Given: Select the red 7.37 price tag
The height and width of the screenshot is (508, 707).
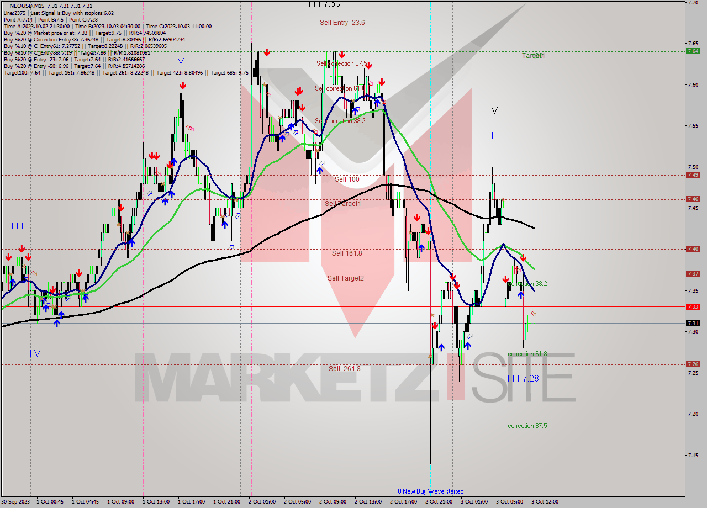Looking at the screenshot, I should [x=693, y=273].
